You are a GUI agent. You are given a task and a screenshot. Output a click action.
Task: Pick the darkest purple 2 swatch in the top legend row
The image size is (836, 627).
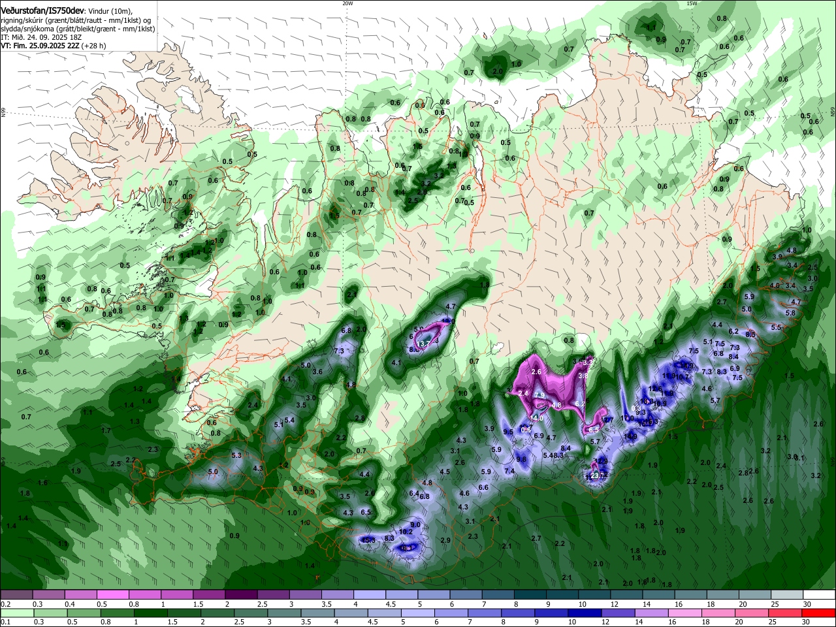241,594
